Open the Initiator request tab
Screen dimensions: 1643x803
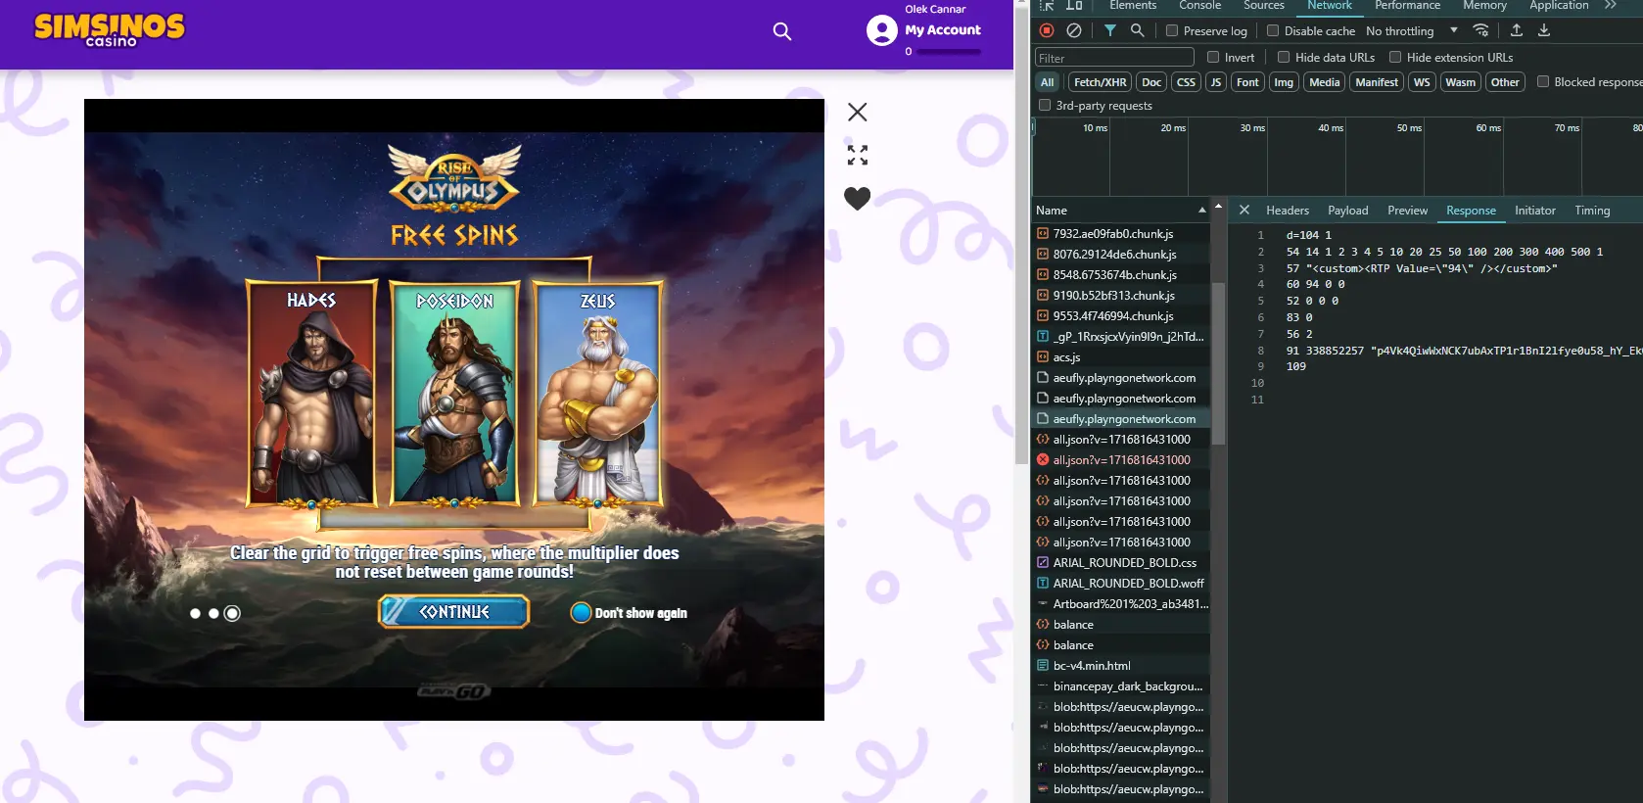click(x=1534, y=210)
